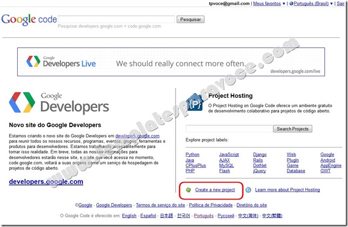Focus the Google code search field

tap(116, 19)
